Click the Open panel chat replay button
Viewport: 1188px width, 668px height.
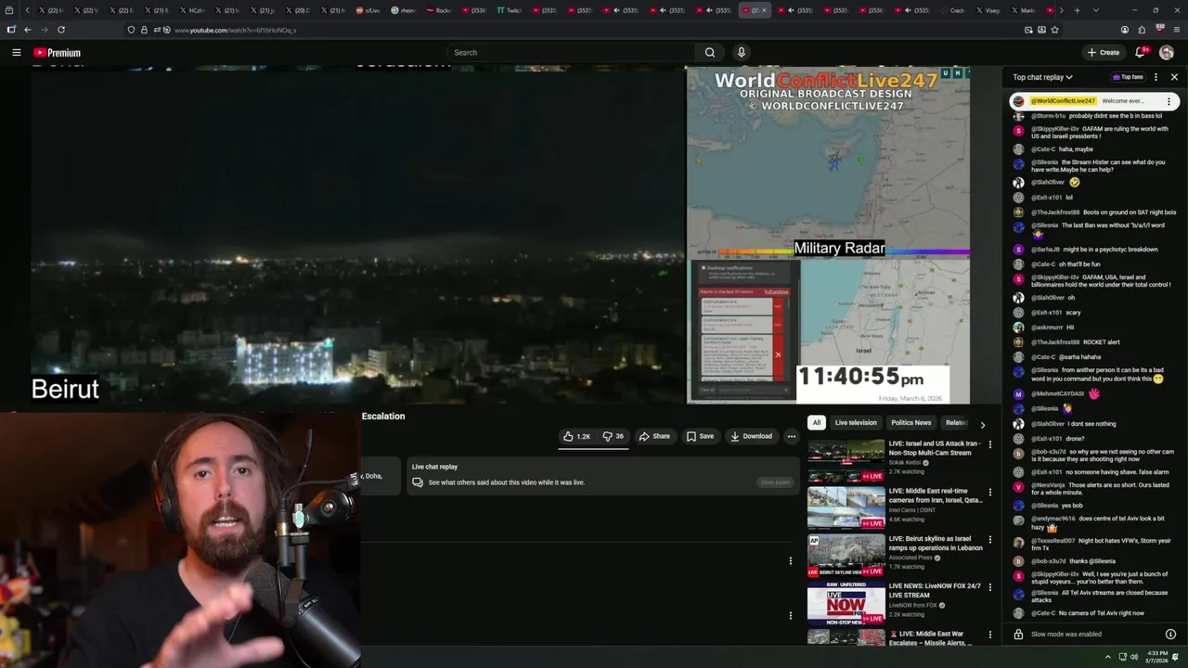pyautogui.click(x=775, y=482)
